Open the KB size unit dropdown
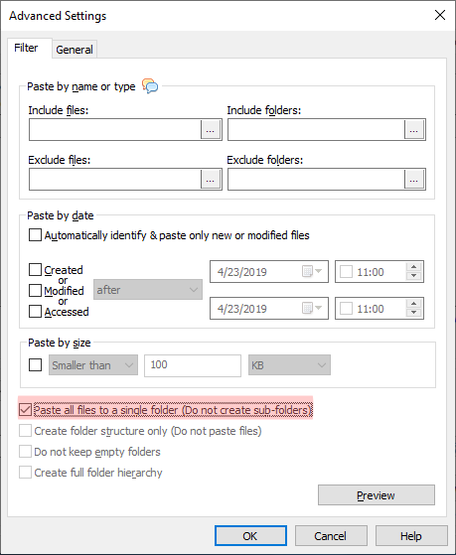This screenshot has width=456, height=555. [289, 365]
